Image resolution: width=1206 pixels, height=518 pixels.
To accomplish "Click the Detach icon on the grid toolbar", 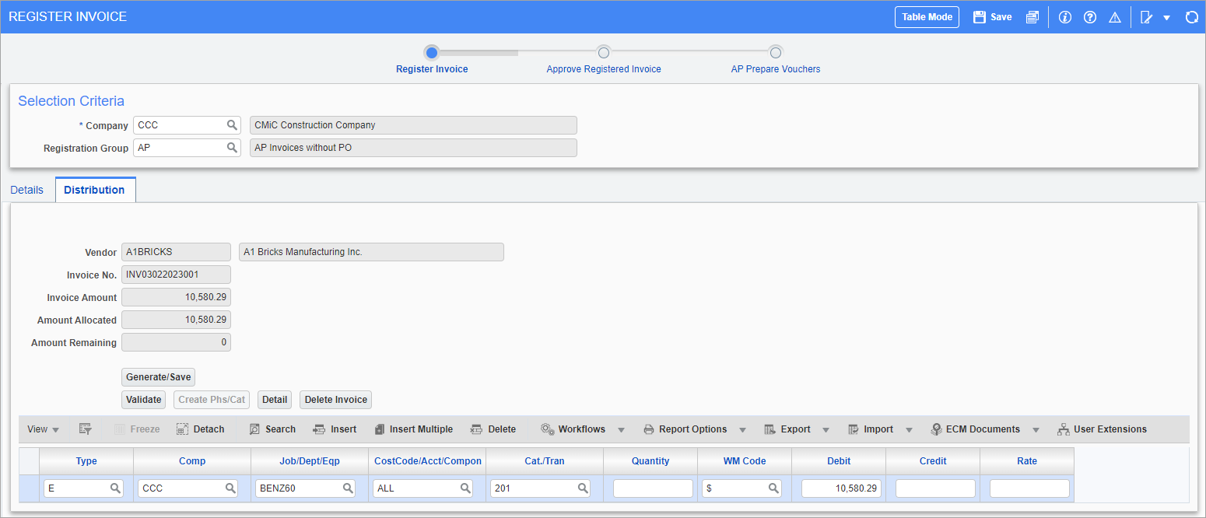I will 201,429.
